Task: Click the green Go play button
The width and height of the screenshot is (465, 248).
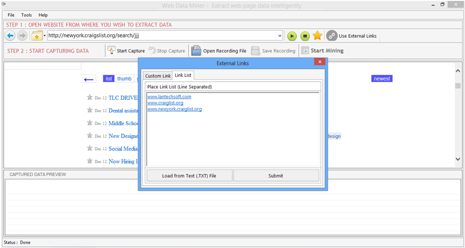Action: (x=292, y=36)
